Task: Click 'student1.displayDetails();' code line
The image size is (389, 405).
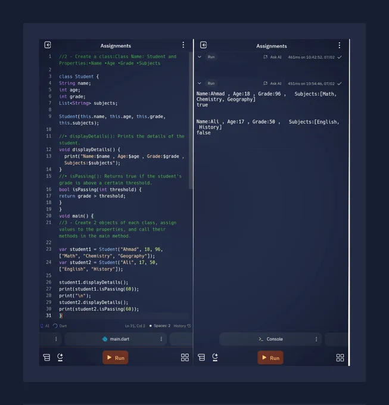Action: click(x=94, y=282)
